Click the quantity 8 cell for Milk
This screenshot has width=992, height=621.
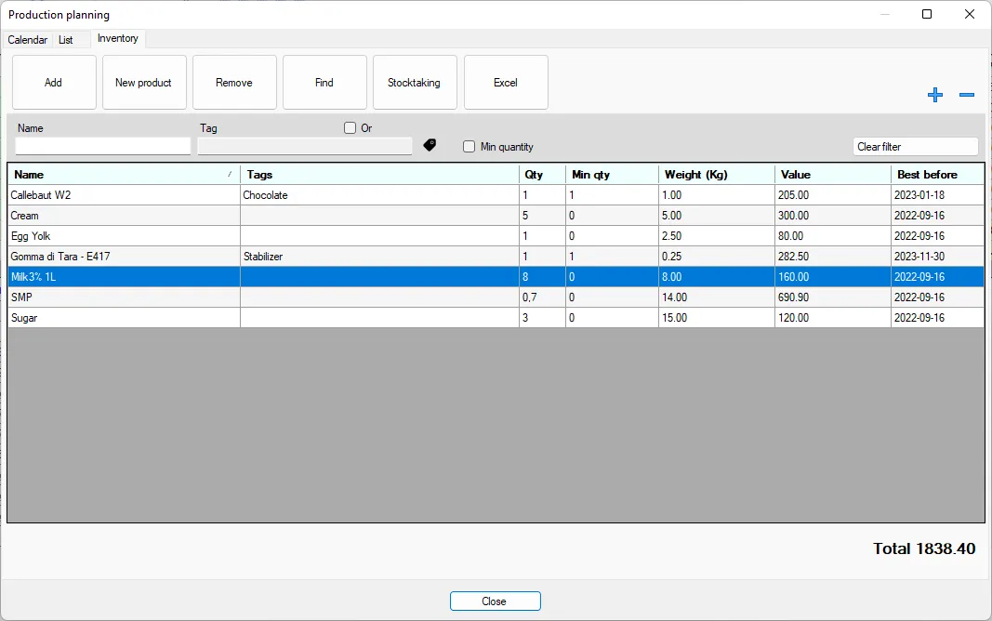pyautogui.click(x=542, y=276)
